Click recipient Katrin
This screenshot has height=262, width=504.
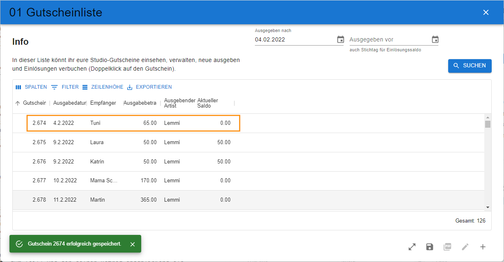coord(97,161)
